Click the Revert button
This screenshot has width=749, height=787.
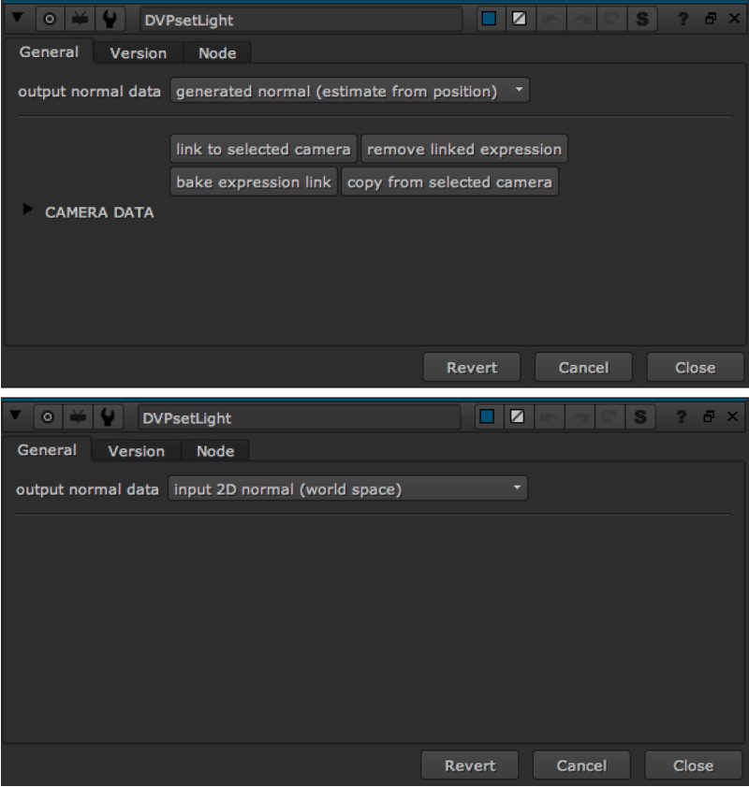click(x=471, y=367)
